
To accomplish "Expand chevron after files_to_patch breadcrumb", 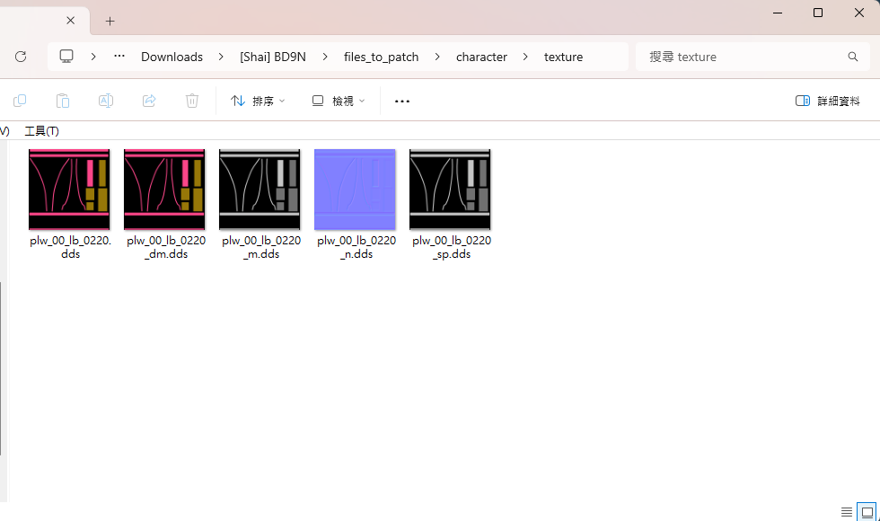I will tap(437, 57).
